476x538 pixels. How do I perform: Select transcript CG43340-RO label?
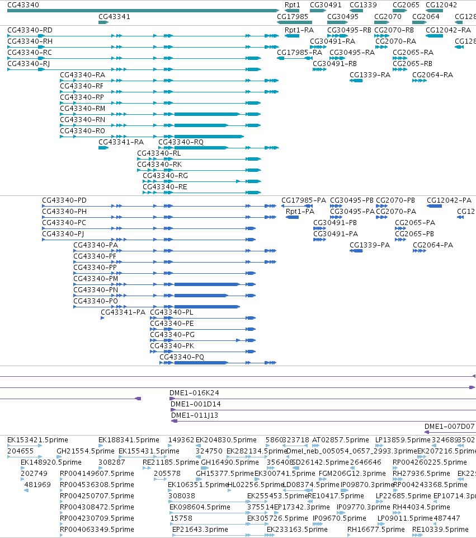[82, 131]
